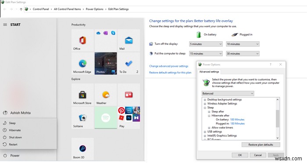Screen dimensions: 307x163
Task: Click Restore plan defaults button
Action: pyautogui.click(x=261, y=145)
